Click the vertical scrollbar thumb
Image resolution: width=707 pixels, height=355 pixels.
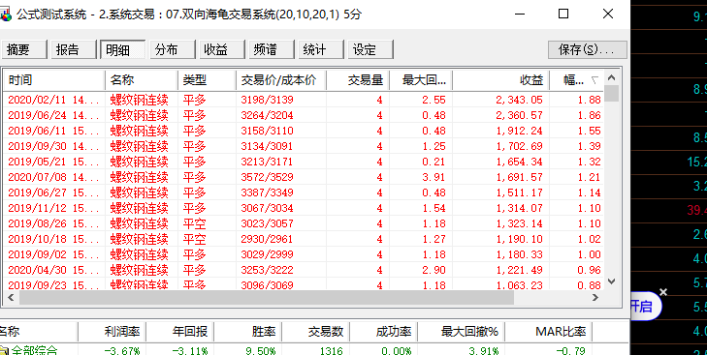point(611,93)
